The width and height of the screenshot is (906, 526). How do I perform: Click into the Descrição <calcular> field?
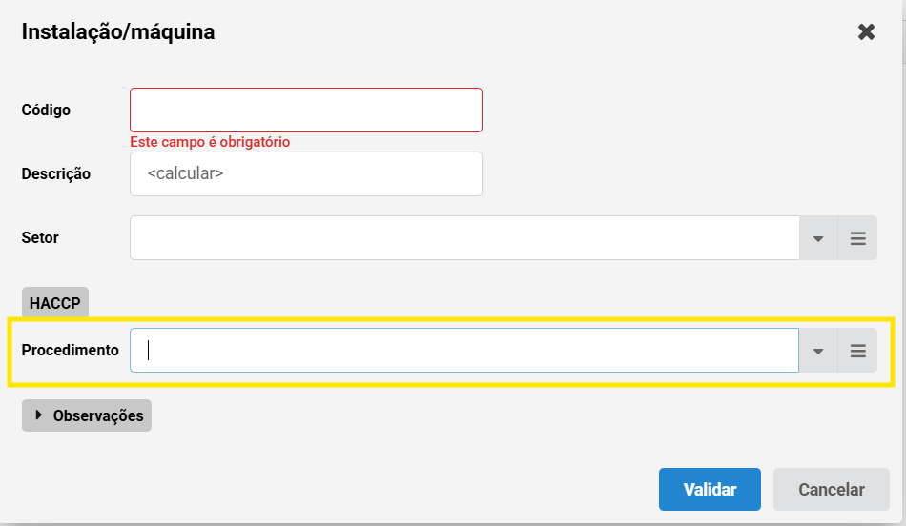click(x=306, y=173)
